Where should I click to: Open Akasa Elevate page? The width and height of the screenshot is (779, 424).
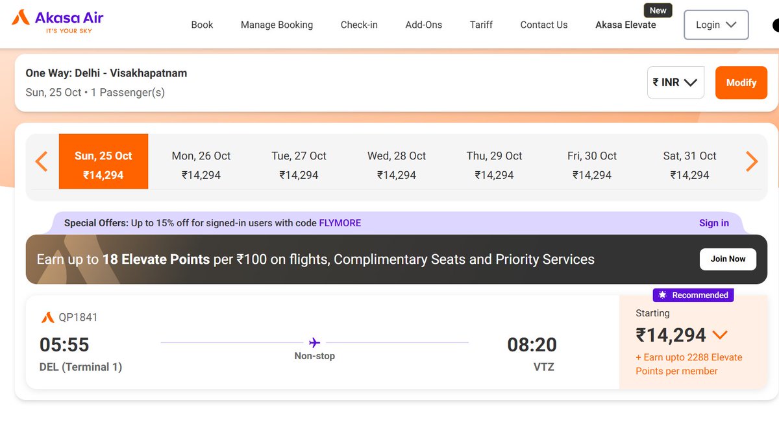point(626,25)
